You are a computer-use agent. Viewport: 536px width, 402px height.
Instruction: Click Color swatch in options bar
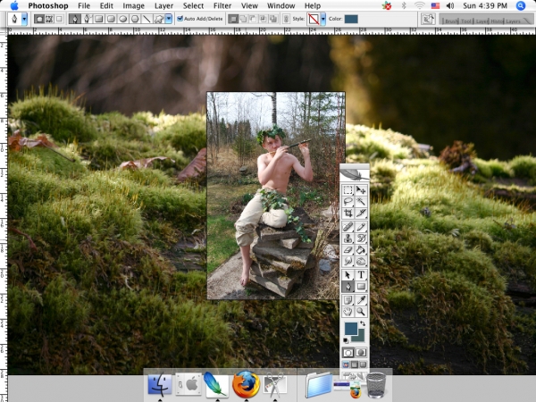(x=351, y=19)
